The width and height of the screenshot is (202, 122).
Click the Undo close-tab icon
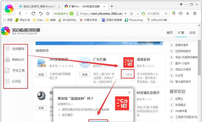coord(41,13)
